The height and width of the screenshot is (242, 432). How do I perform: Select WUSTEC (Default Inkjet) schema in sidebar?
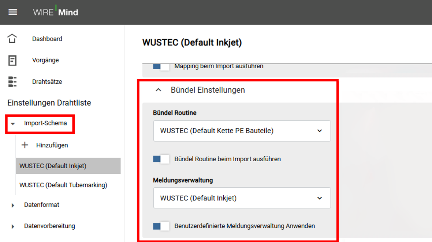68,166
